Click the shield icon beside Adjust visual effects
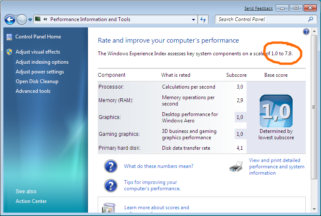 click(9, 52)
